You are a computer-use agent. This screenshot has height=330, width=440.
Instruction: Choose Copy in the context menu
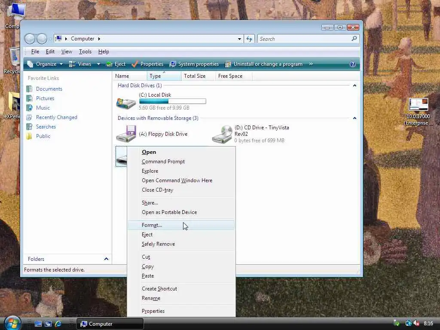181,266
